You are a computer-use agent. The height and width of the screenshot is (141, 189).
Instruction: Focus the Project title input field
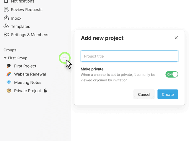click(129, 56)
